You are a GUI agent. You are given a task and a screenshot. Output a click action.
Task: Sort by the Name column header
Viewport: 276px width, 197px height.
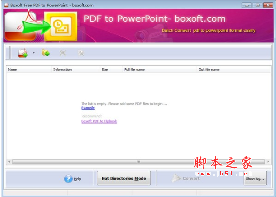(x=29, y=70)
